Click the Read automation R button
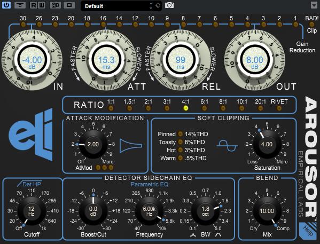This screenshot has width=320, height=244. [33, 5]
